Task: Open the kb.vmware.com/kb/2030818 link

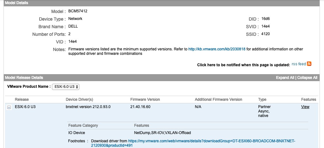Action: pos(217,49)
